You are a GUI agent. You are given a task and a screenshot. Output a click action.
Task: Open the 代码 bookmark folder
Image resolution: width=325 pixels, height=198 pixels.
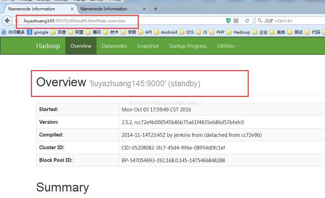(x=313, y=32)
